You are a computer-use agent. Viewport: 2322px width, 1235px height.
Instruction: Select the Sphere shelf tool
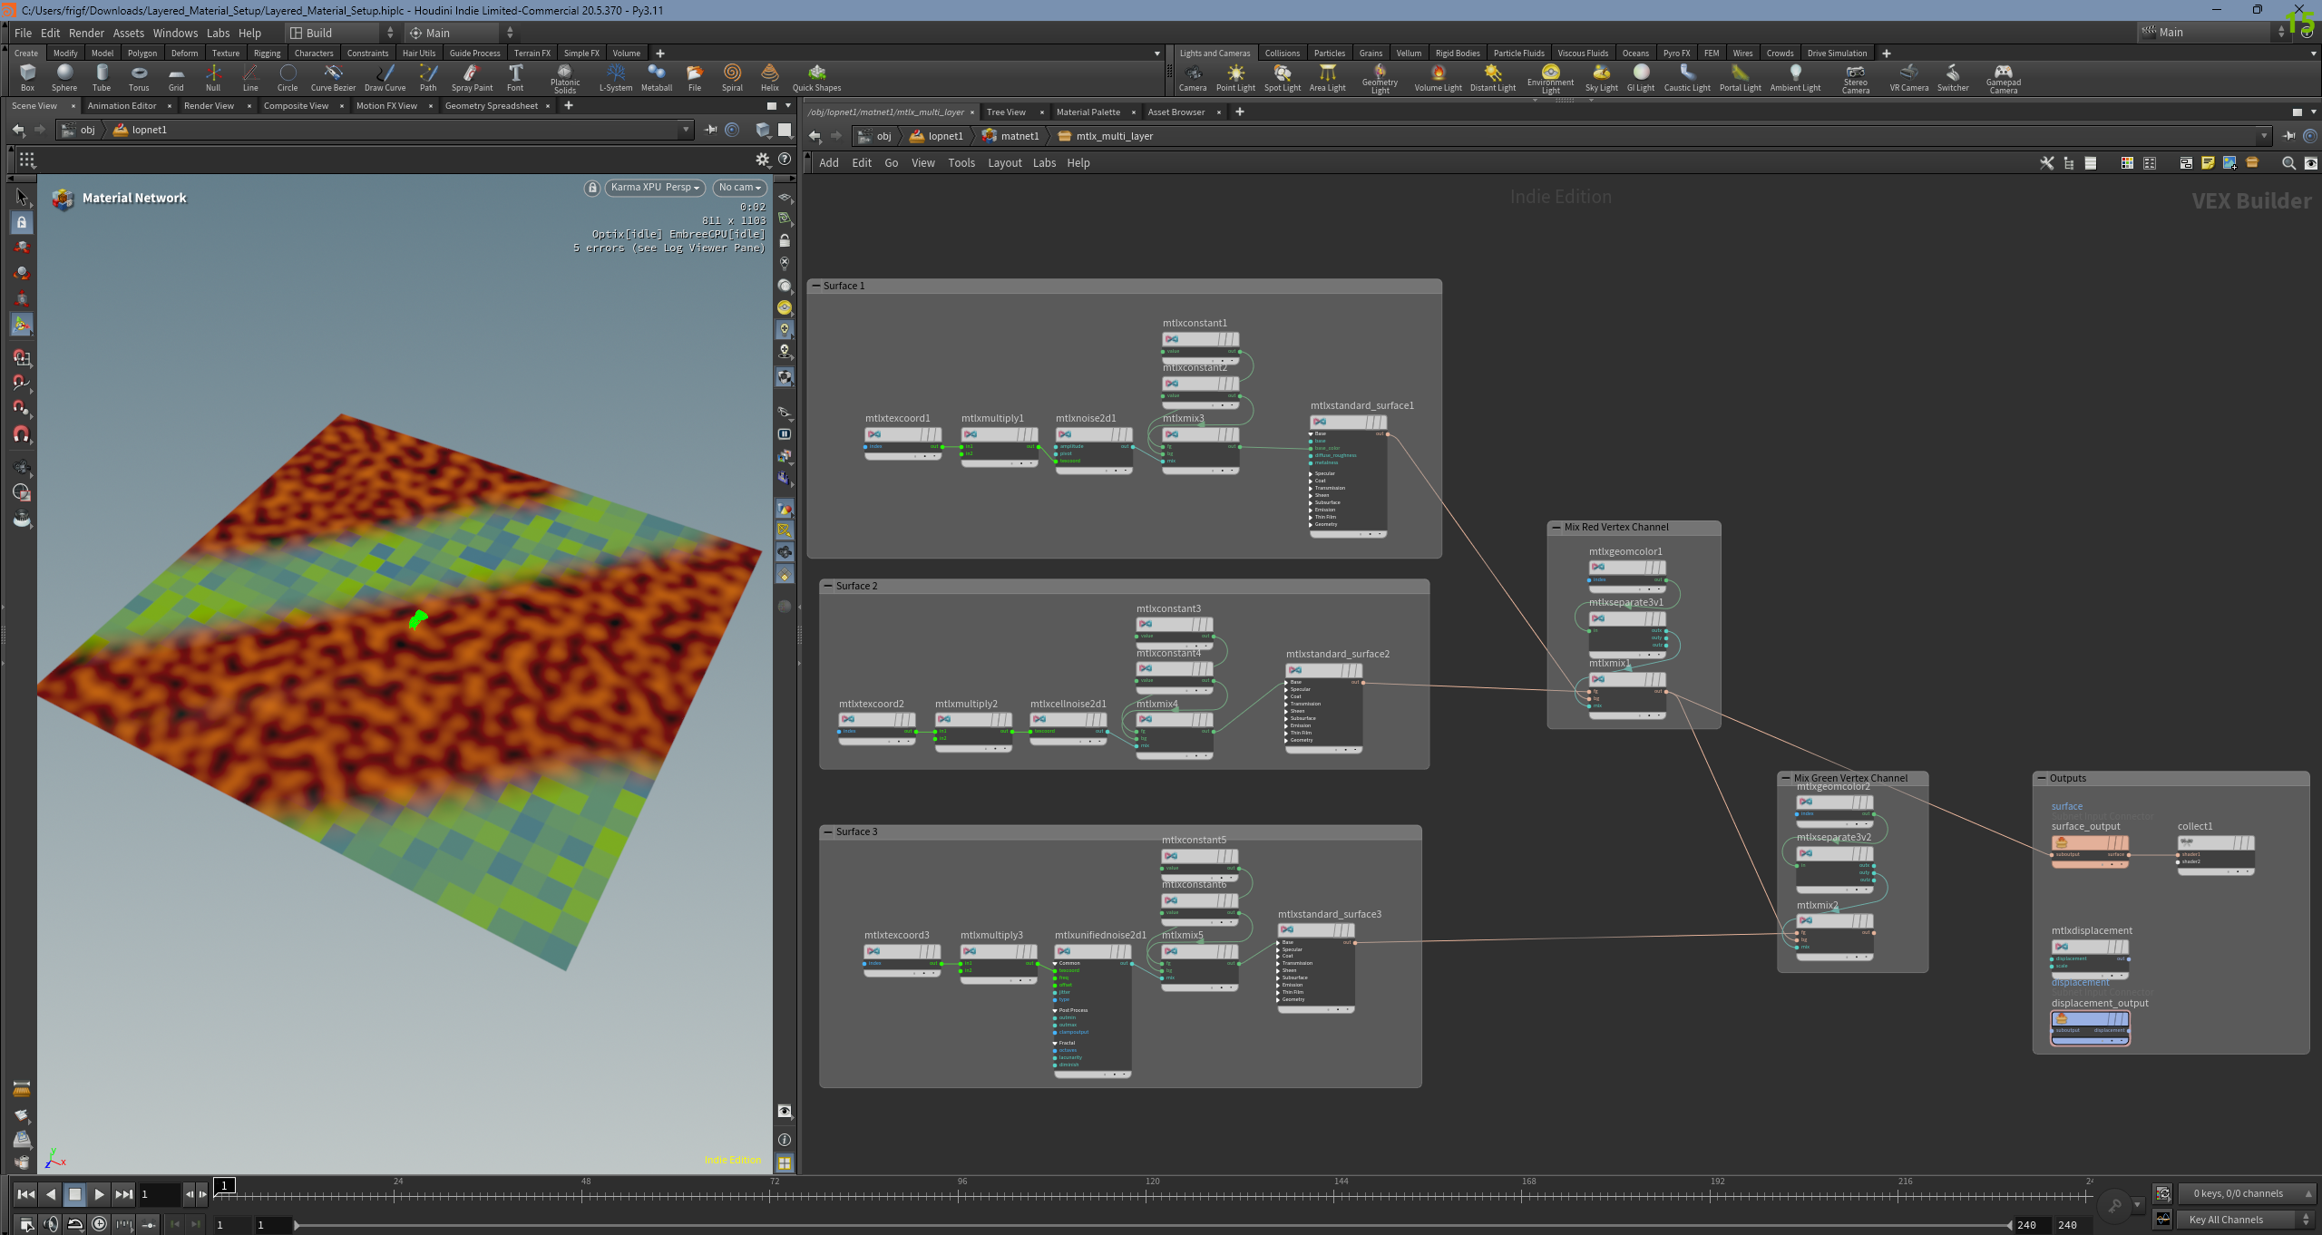tap(63, 77)
